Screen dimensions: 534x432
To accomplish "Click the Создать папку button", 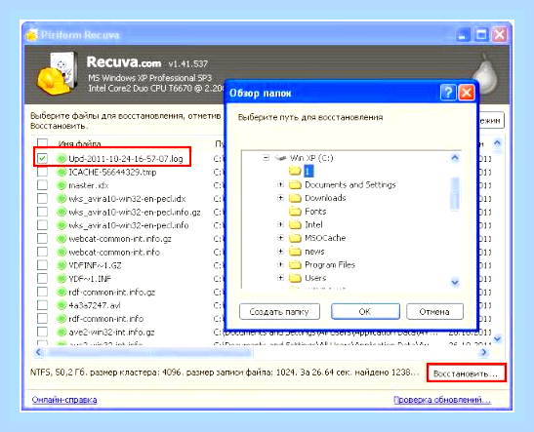I will click(279, 312).
